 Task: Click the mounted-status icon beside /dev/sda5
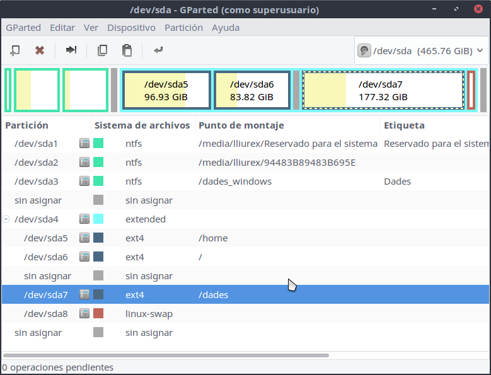click(x=84, y=238)
